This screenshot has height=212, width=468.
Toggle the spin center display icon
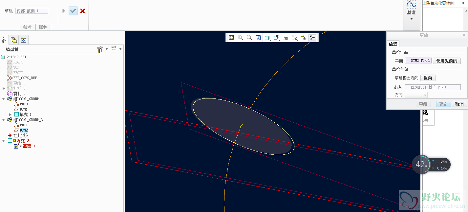click(312, 38)
